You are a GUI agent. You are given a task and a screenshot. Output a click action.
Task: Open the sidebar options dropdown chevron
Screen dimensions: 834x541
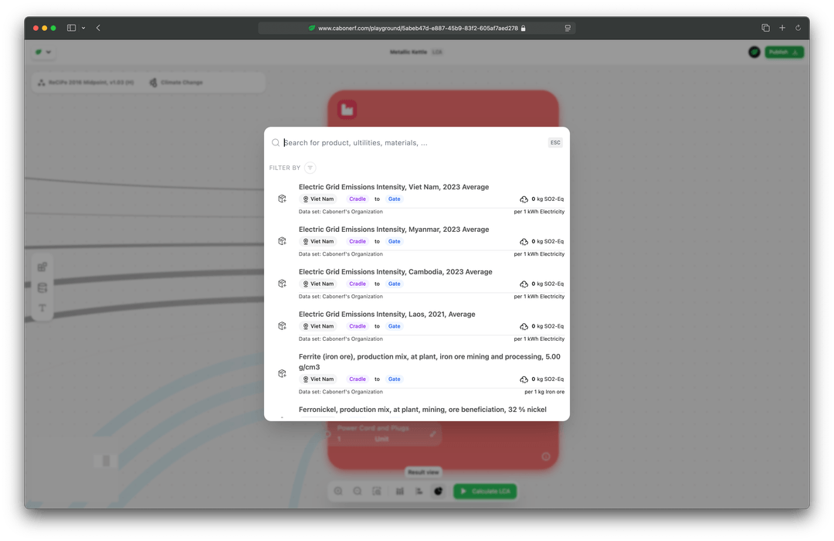pyautogui.click(x=83, y=28)
